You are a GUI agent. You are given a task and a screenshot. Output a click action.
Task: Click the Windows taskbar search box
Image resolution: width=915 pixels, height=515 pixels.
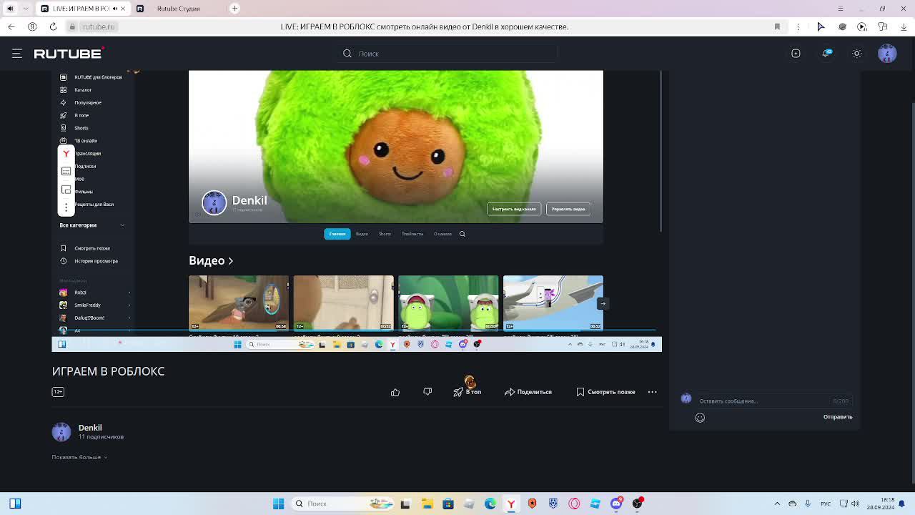pyautogui.click(x=343, y=504)
